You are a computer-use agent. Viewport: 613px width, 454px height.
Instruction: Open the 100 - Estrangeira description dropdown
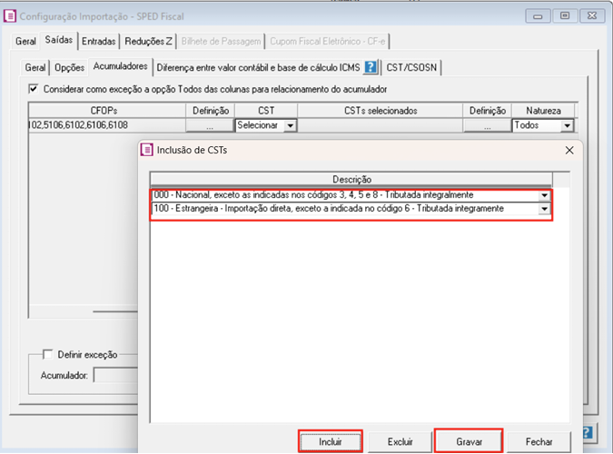(544, 209)
